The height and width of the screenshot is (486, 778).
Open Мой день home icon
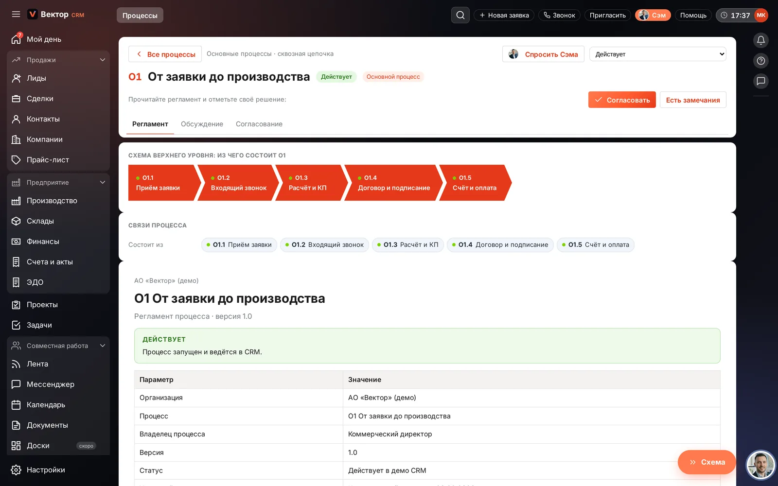[x=16, y=39]
